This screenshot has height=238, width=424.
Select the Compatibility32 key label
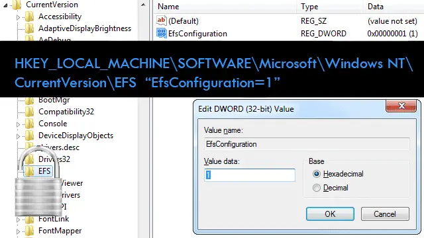(x=66, y=112)
